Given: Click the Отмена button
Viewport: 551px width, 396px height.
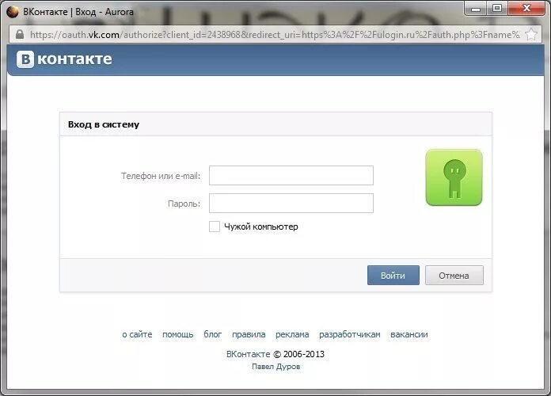Looking at the screenshot, I should [454, 276].
